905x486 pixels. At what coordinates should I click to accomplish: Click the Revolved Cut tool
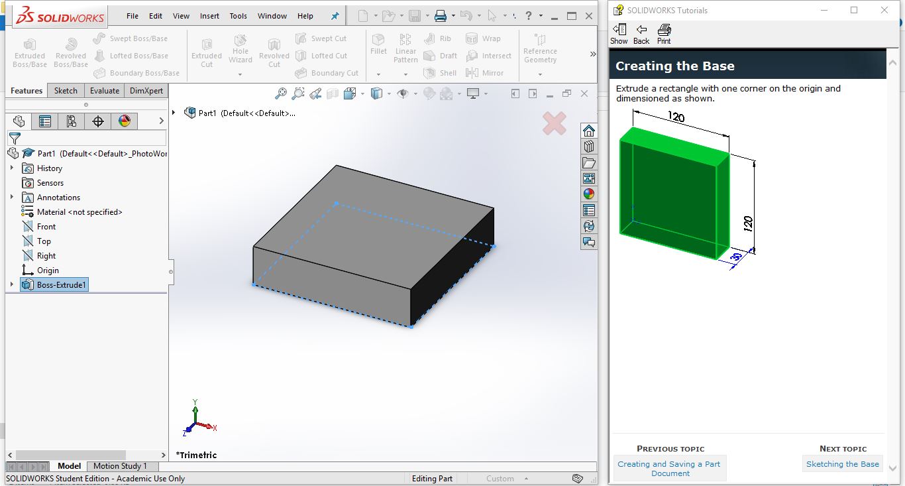[274, 53]
